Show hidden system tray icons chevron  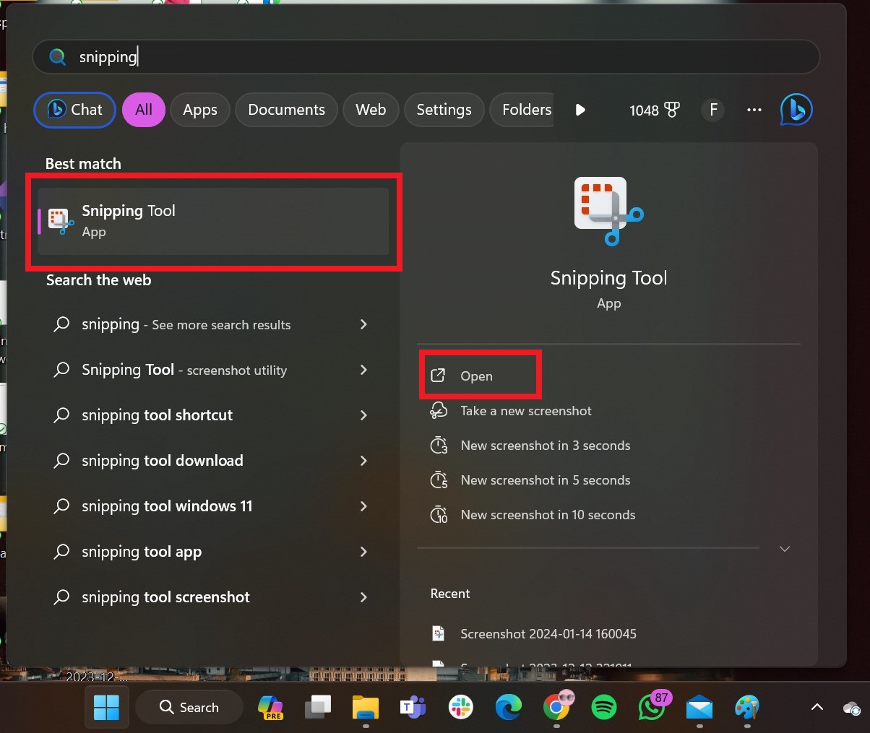817,707
